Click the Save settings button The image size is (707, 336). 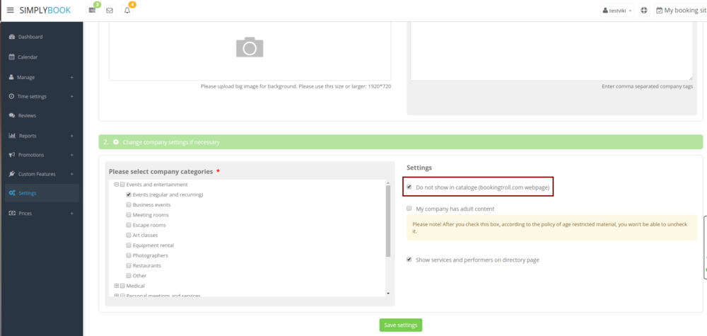[401, 325]
